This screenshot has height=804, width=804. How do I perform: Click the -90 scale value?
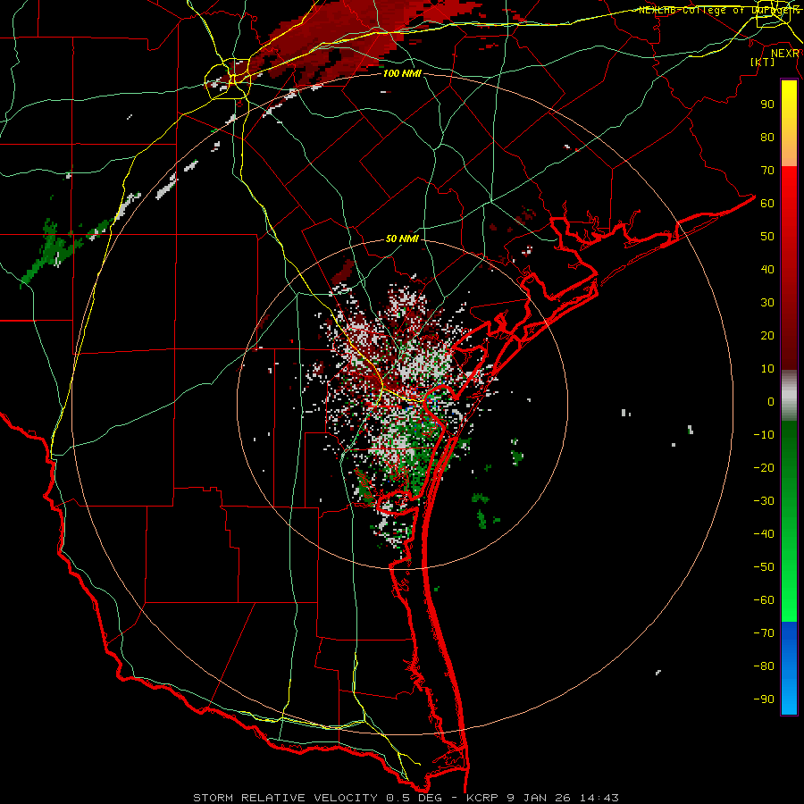764,699
